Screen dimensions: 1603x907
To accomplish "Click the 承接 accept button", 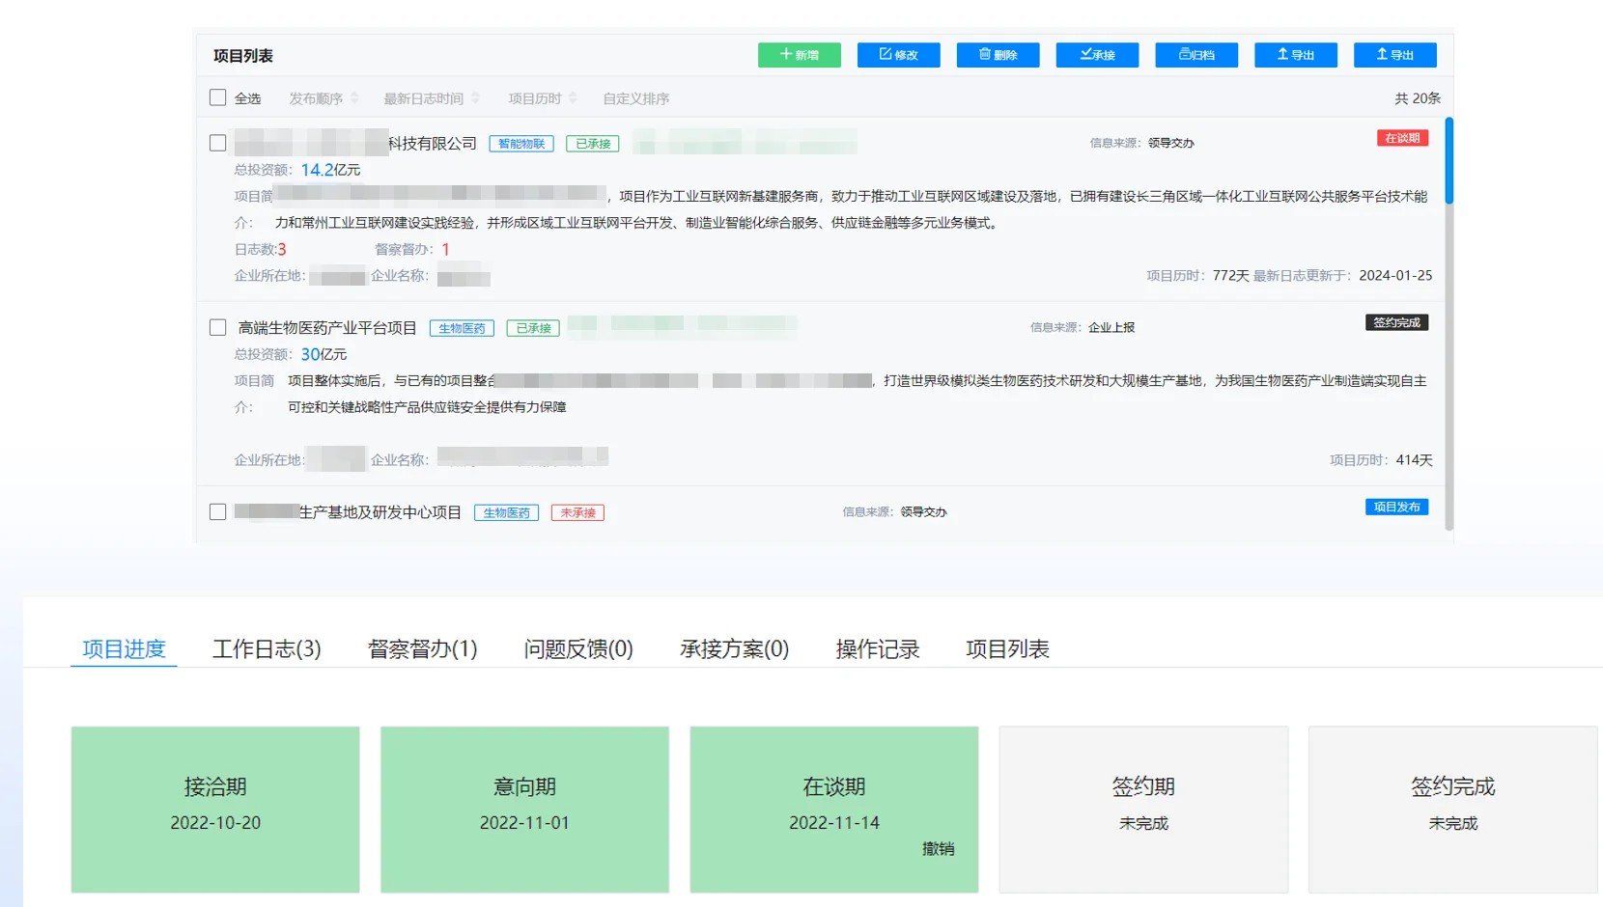I will coord(1097,55).
